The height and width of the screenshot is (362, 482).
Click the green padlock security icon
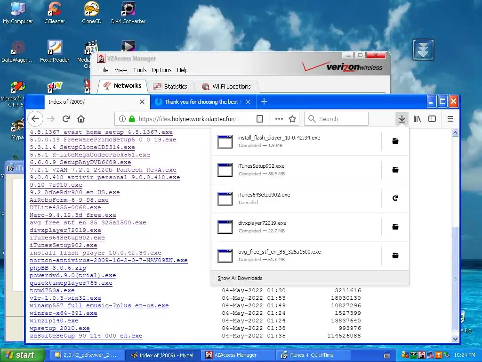click(x=132, y=119)
